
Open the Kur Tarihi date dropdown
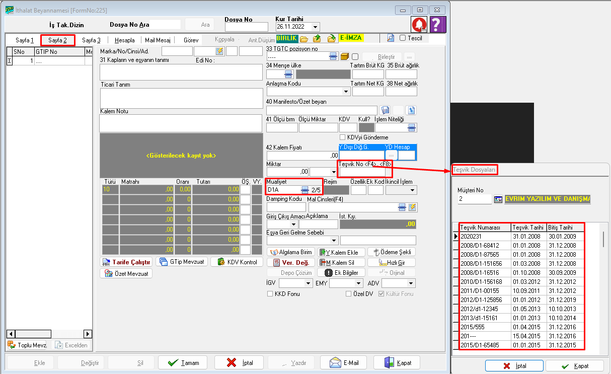click(316, 27)
